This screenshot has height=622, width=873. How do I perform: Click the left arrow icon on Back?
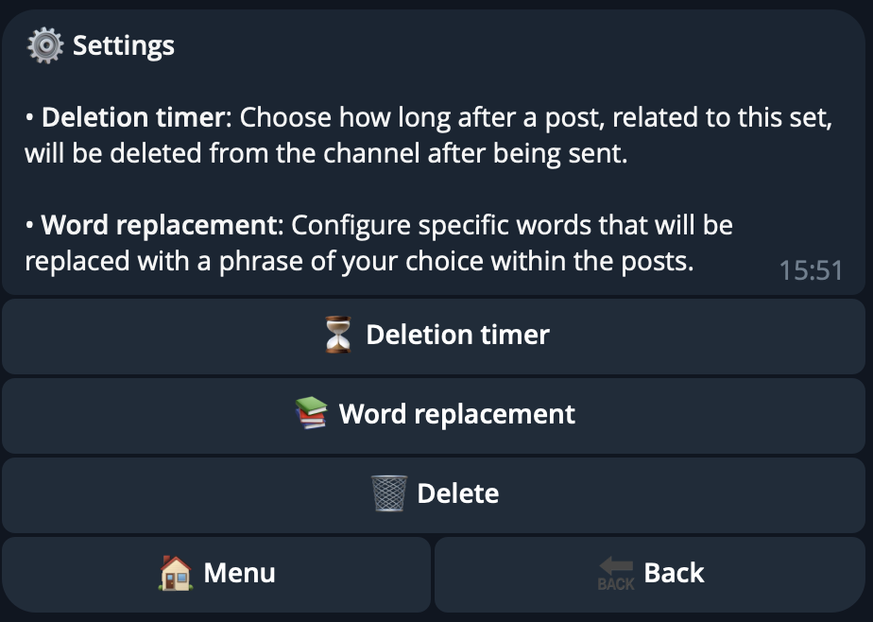point(616,573)
